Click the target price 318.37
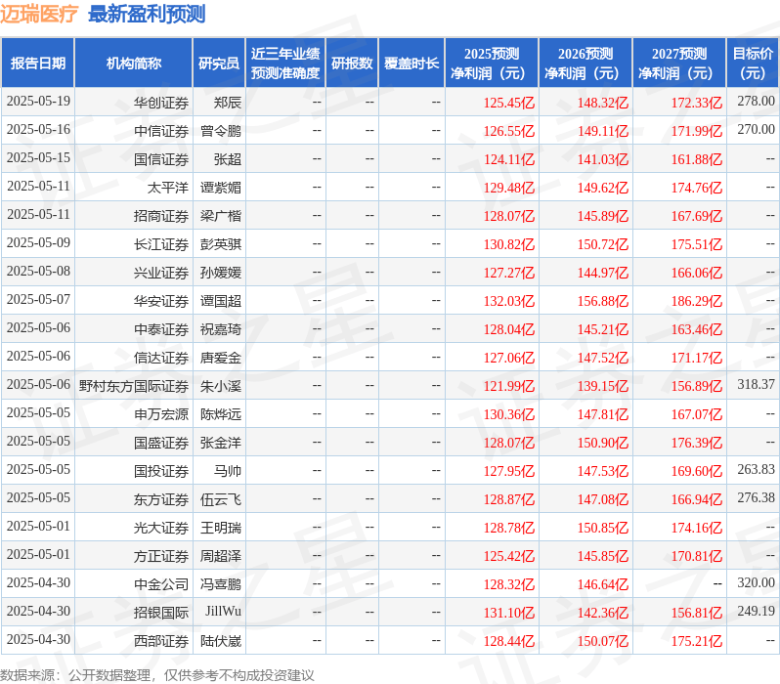The image size is (780, 684). click(756, 385)
